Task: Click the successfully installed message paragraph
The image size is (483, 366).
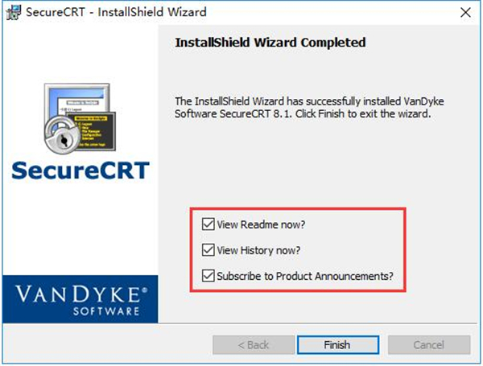Action: 303,108
